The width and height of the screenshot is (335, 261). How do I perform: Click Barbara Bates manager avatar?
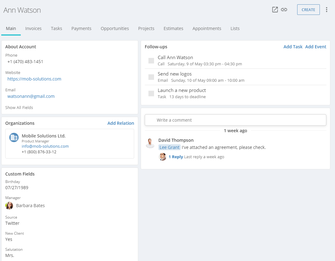coord(9,206)
